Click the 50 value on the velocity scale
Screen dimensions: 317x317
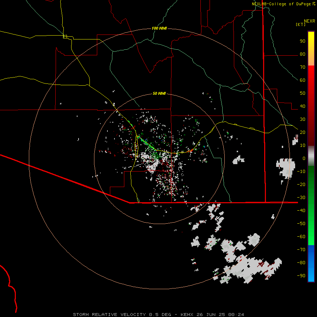[x=303, y=93]
